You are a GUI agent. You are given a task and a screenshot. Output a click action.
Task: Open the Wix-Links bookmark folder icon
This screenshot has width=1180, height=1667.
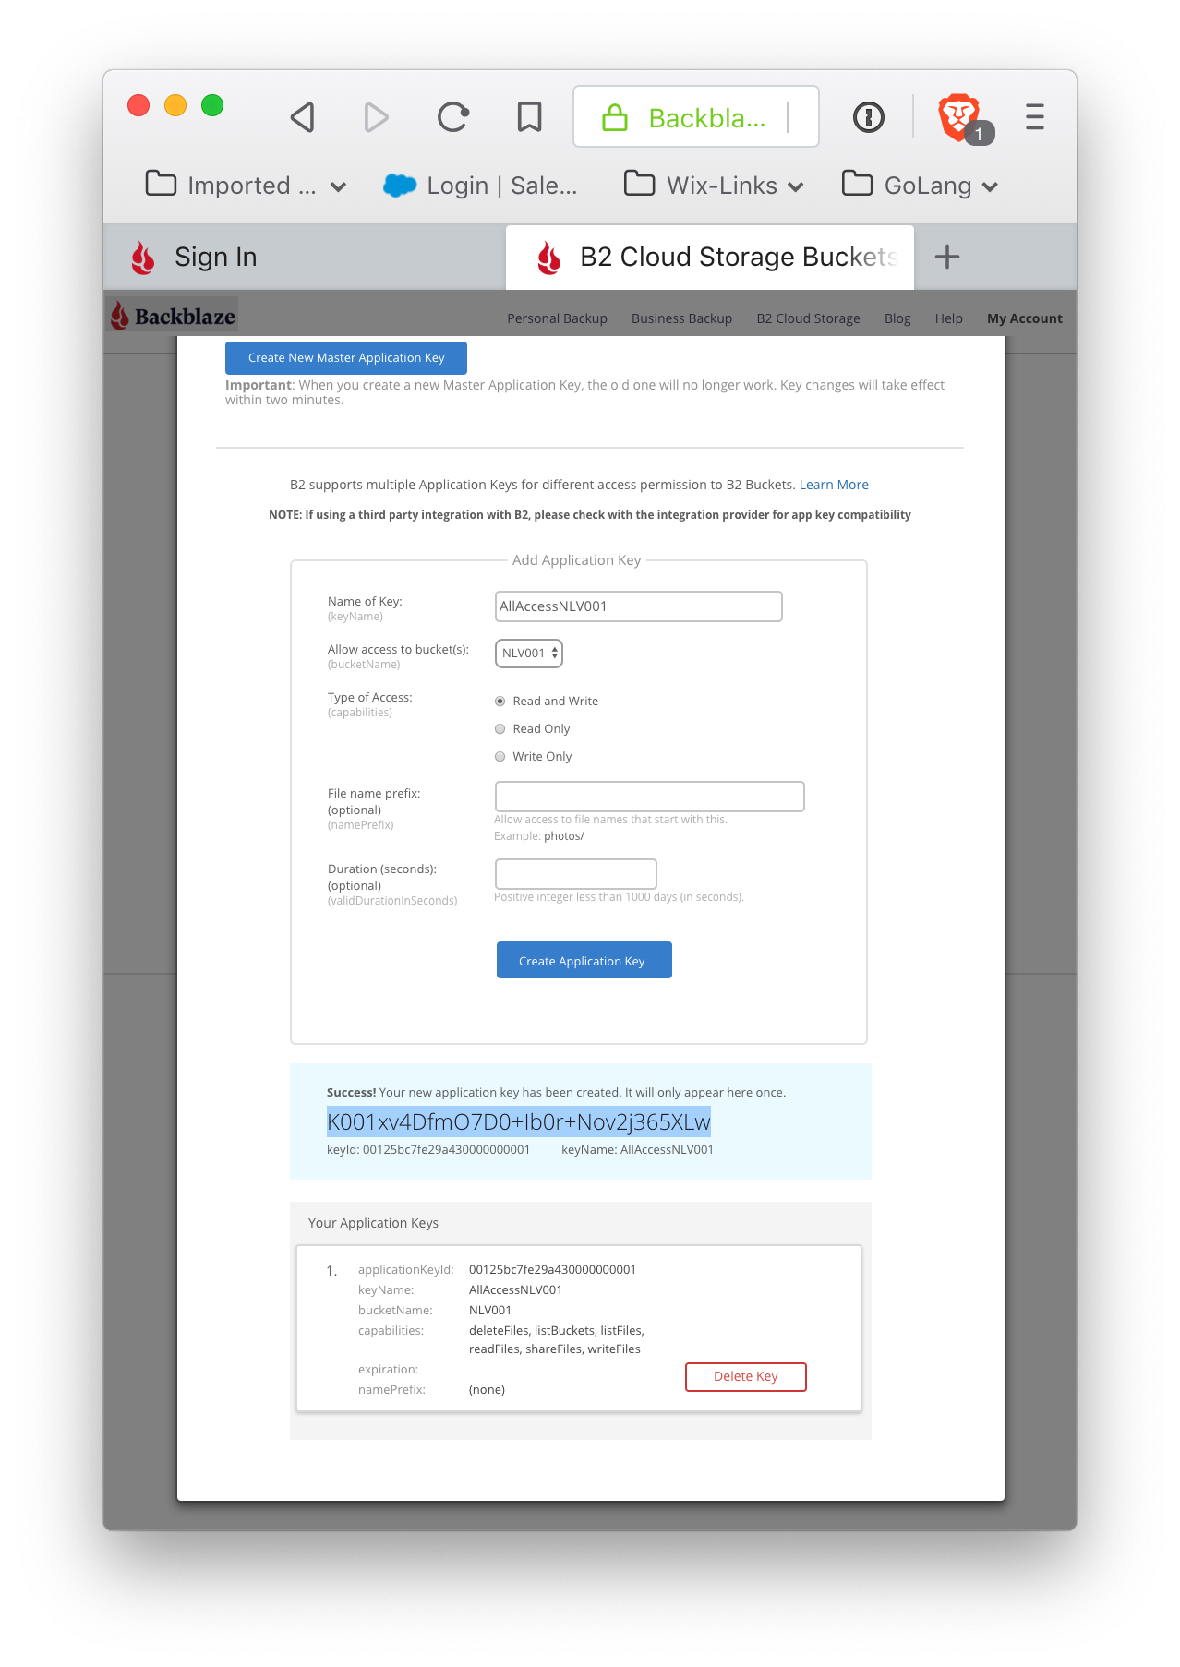tap(639, 184)
